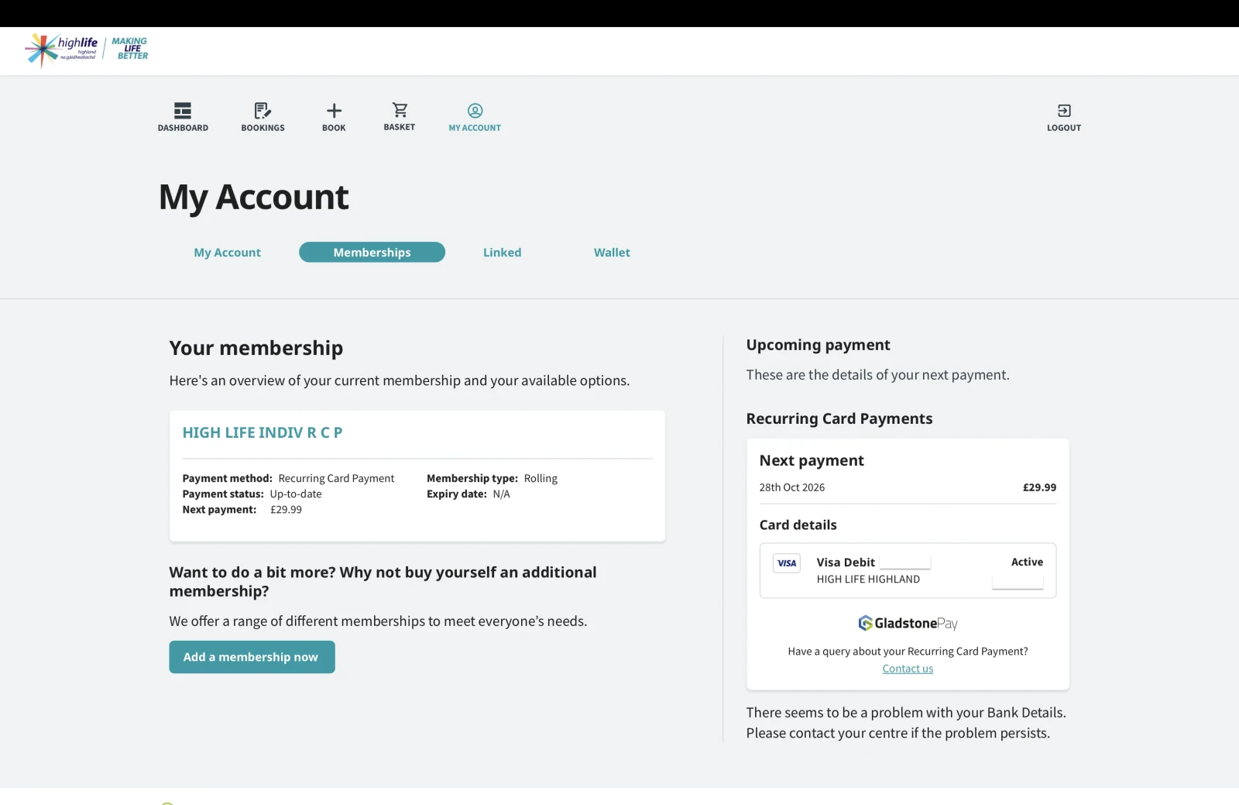
Task: Click Add a membership now button
Action: click(x=252, y=657)
